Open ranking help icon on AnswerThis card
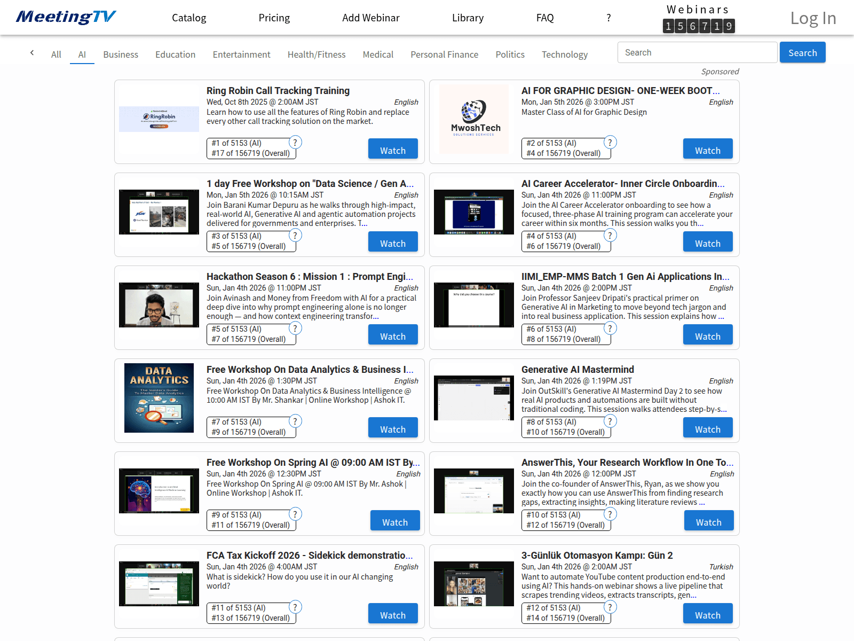The image size is (854, 641). (610, 514)
